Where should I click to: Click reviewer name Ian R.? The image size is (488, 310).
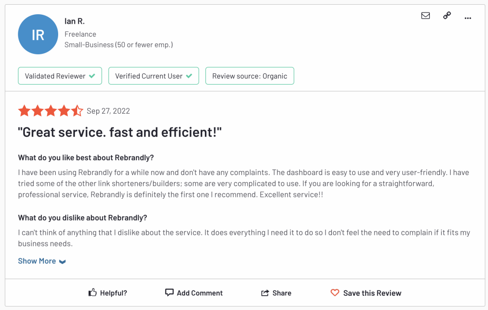[75, 21]
